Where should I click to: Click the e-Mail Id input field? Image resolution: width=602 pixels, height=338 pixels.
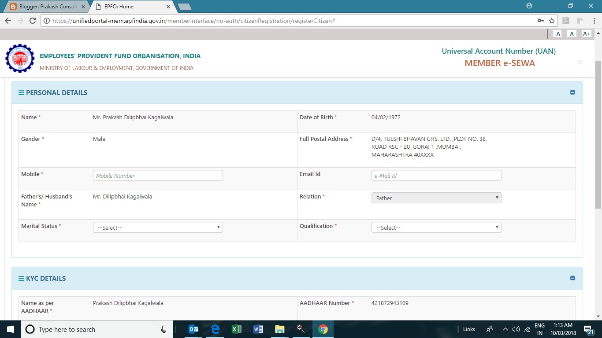[x=436, y=176]
